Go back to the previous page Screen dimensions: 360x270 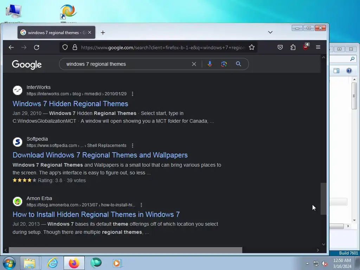[11, 47]
